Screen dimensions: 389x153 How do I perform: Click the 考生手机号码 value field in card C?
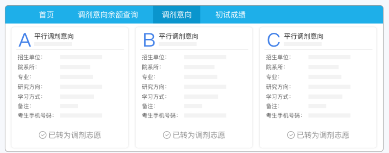click(x=329, y=116)
